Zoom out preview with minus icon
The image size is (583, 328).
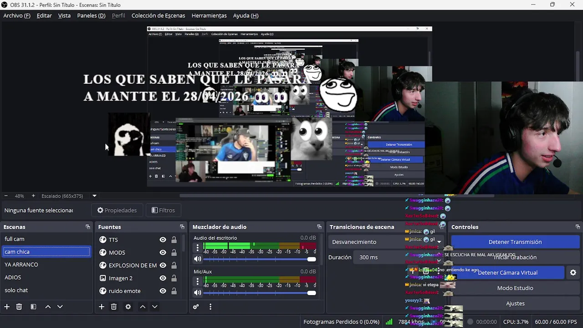(6, 196)
